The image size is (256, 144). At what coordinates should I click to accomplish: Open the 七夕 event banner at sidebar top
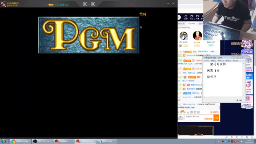tap(247, 45)
